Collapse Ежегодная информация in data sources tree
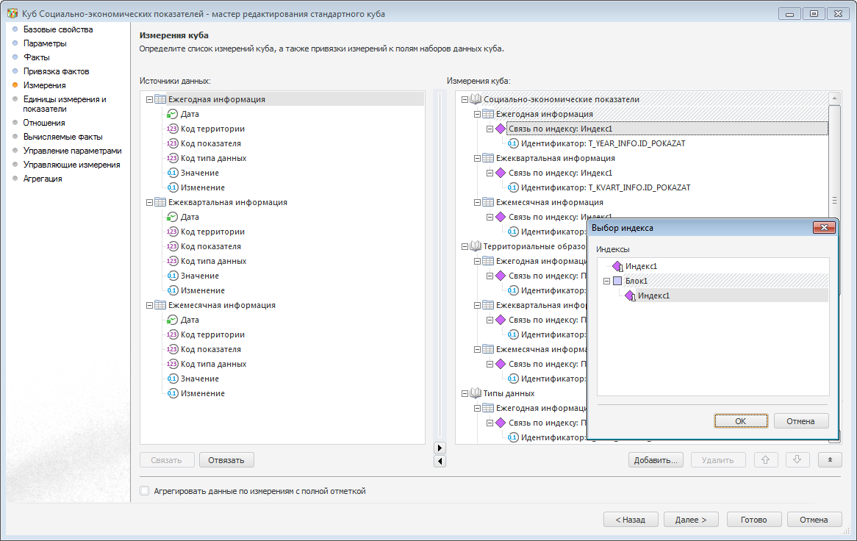The width and height of the screenshot is (857, 541). click(149, 99)
